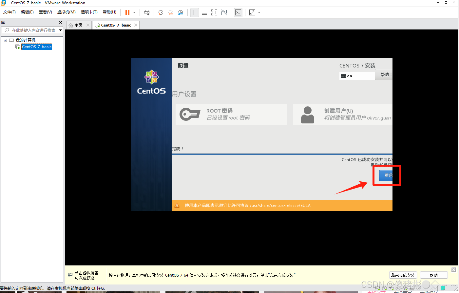
Task: Pause the virtual machine with the orange button
Action: pos(127,12)
